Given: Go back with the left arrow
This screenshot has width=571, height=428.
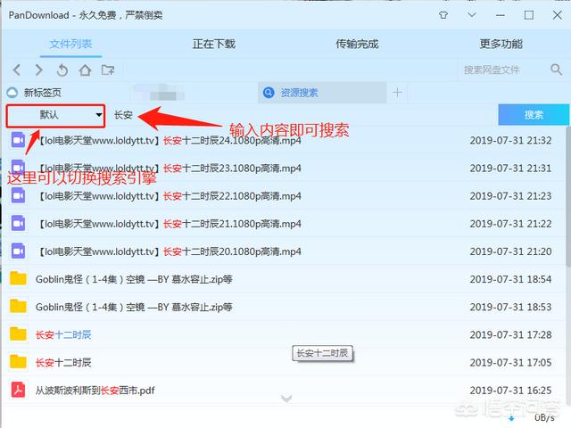Looking at the screenshot, I should 17,70.
